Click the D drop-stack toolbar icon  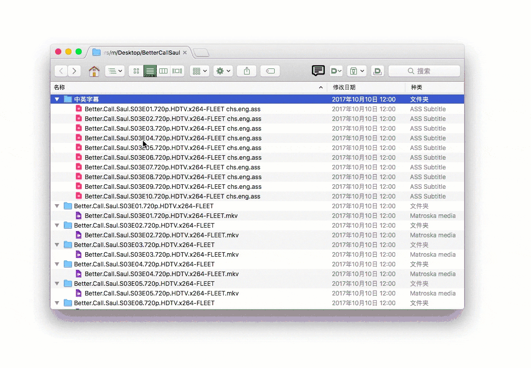(377, 71)
